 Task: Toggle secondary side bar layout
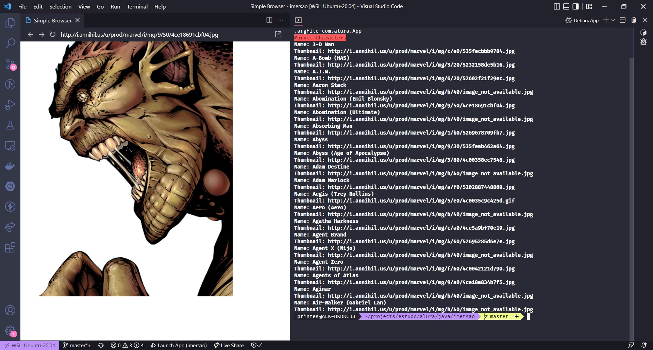click(576, 6)
